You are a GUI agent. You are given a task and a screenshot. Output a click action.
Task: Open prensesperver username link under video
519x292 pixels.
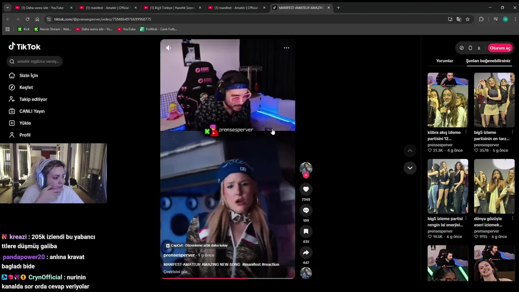(179, 255)
